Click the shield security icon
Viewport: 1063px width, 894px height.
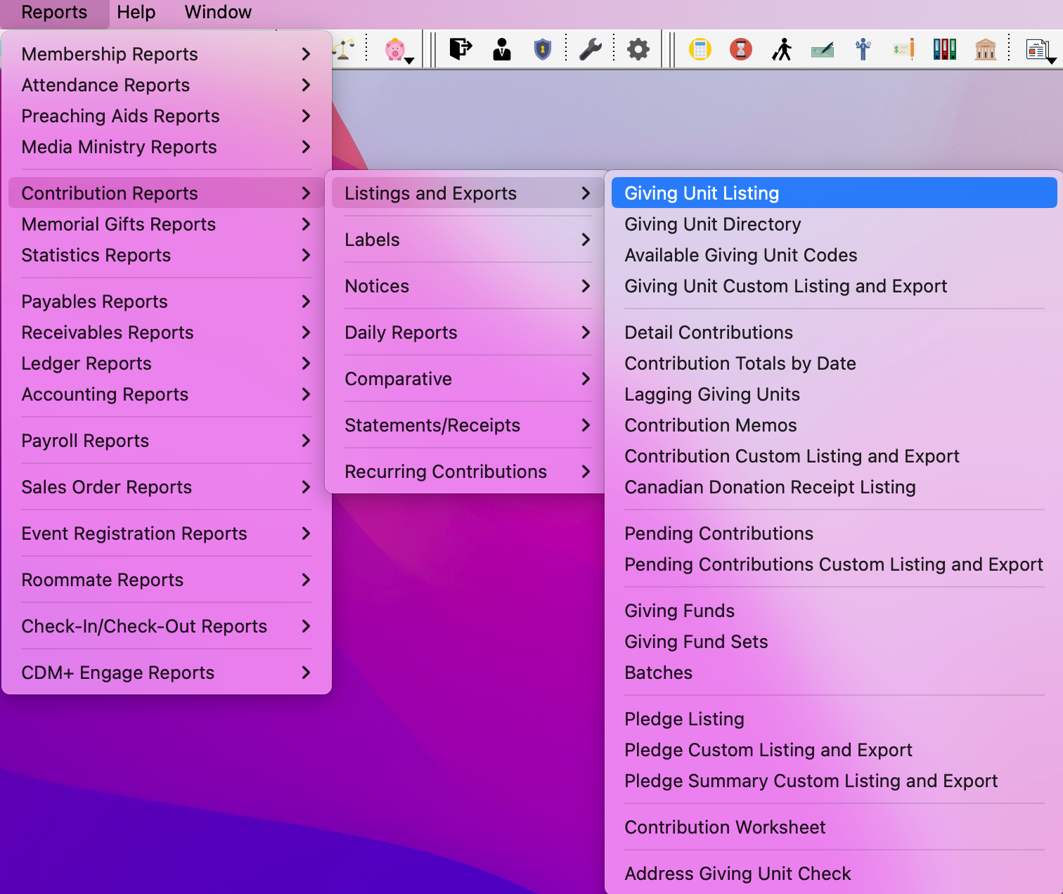click(543, 49)
